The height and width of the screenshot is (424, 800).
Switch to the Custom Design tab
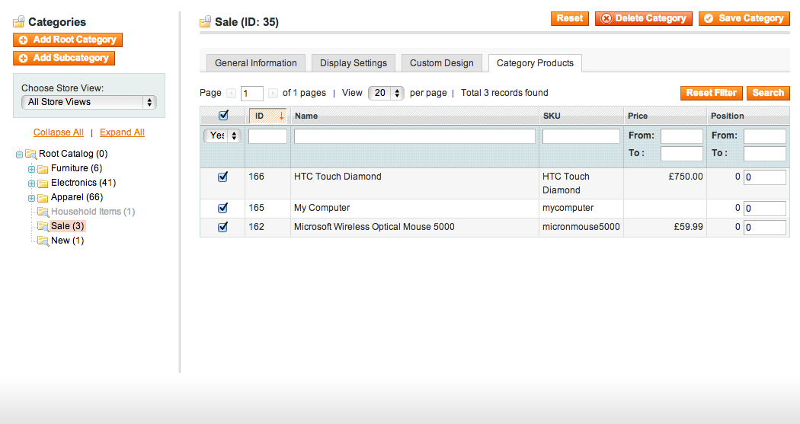(441, 63)
